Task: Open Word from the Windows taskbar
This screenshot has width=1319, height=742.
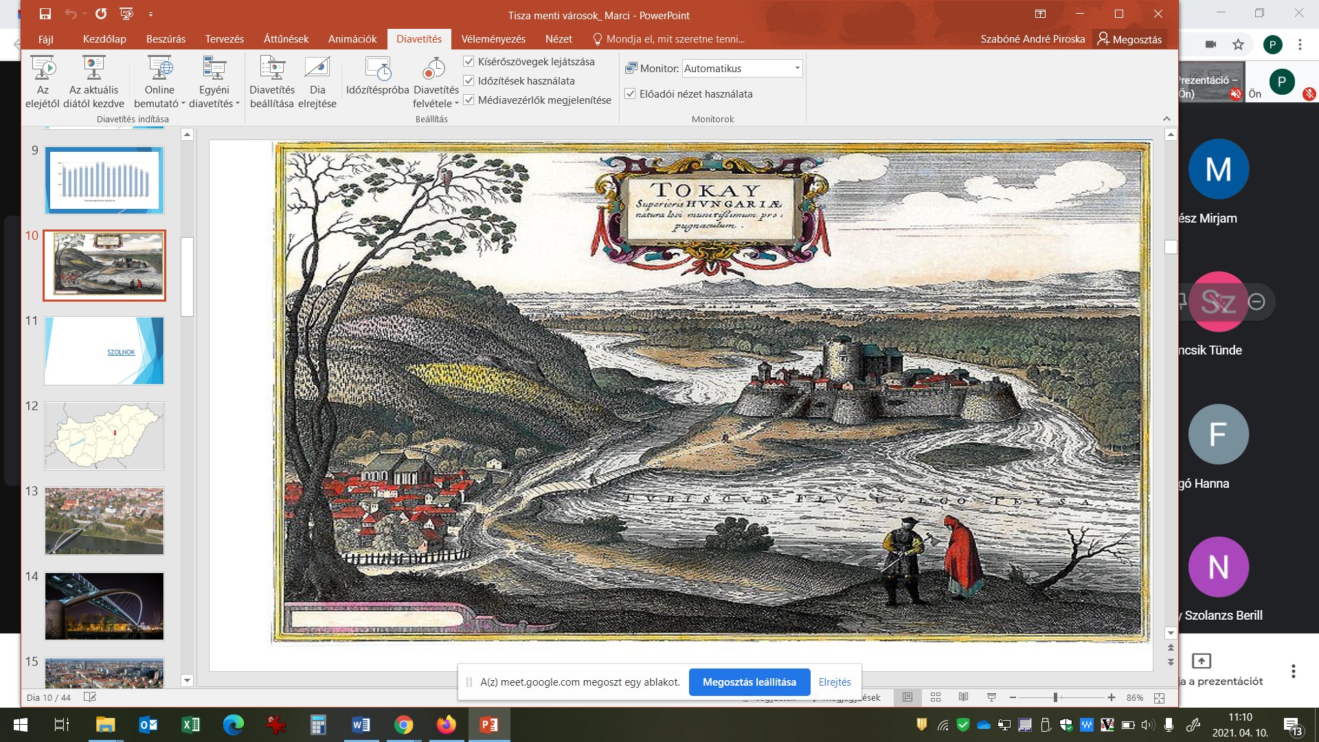Action: point(361,725)
